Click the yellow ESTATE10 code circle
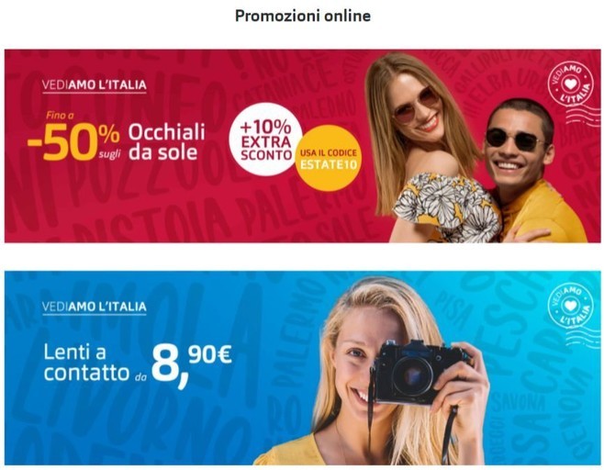This screenshot has height=470, width=604. (x=329, y=158)
